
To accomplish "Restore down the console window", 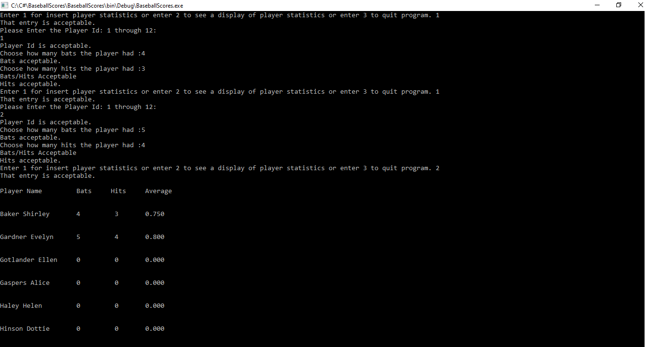I will [619, 5].
